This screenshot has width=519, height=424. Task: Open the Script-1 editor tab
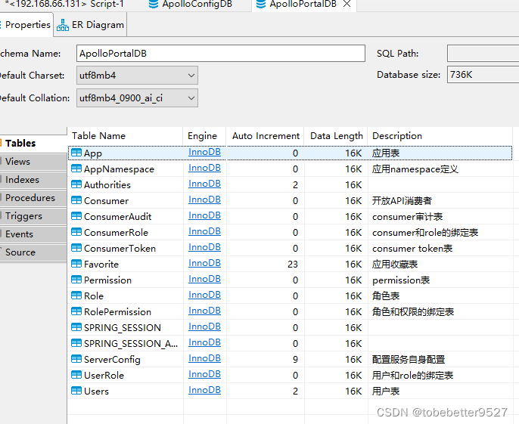(x=64, y=4)
